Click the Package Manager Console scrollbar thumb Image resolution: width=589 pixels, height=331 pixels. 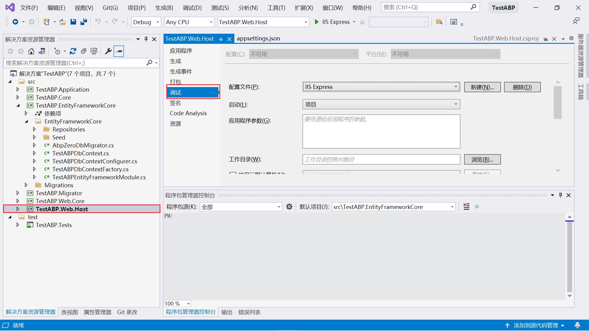[569, 256]
